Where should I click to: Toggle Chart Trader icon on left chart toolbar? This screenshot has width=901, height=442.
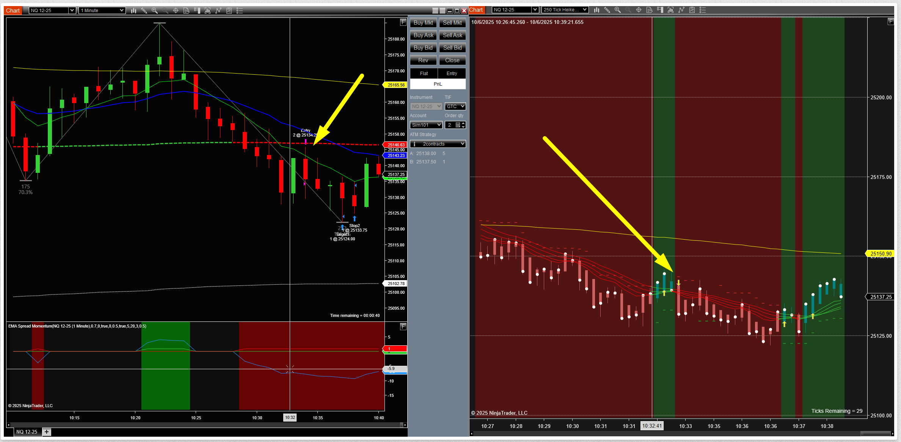(197, 11)
